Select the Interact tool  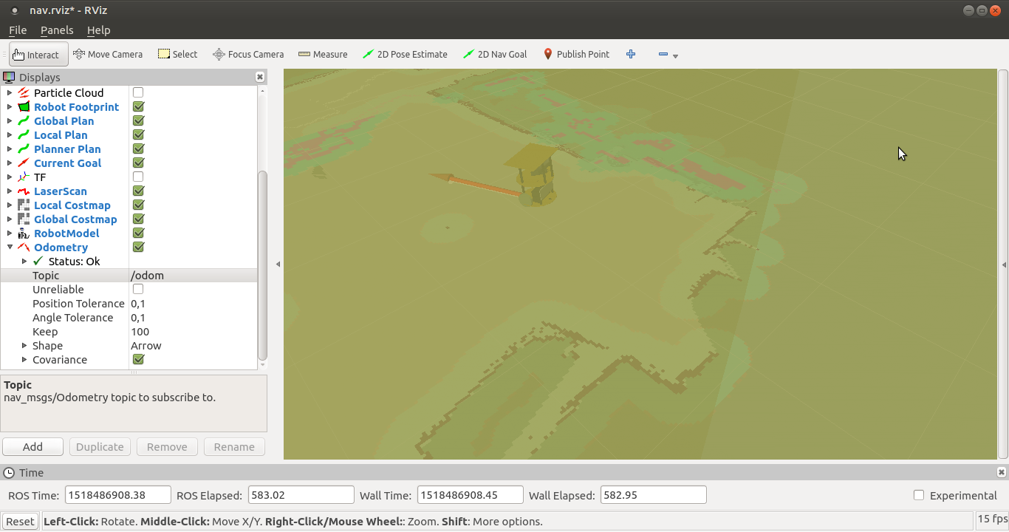click(38, 54)
